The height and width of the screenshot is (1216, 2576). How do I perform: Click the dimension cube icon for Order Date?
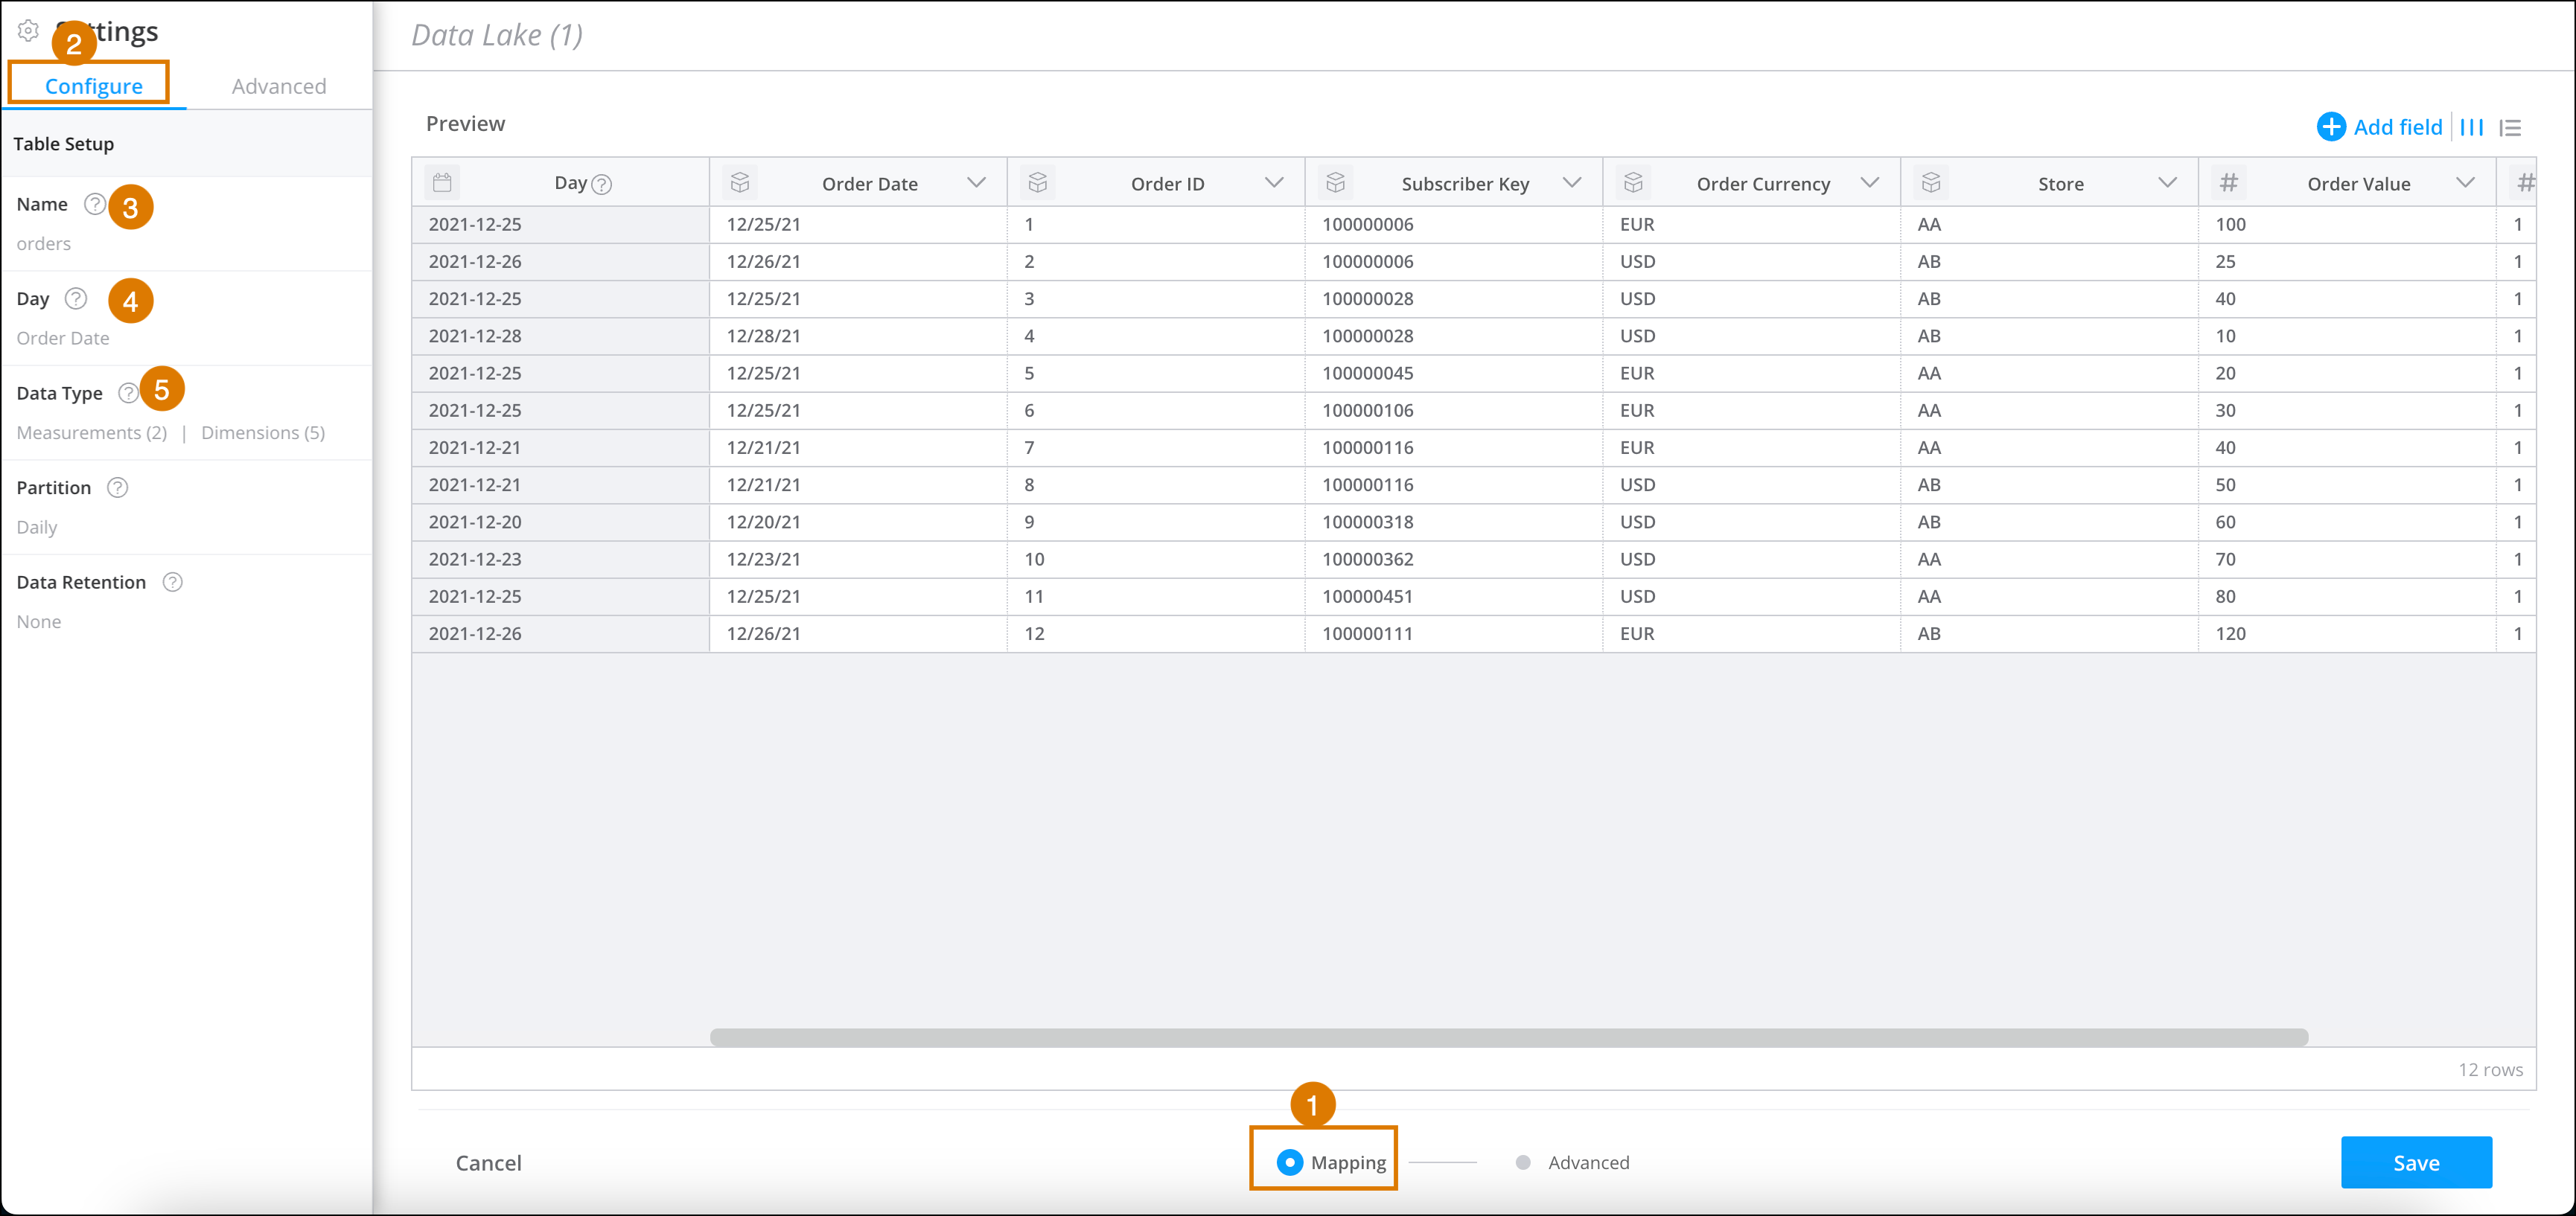click(x=740, y=183)
